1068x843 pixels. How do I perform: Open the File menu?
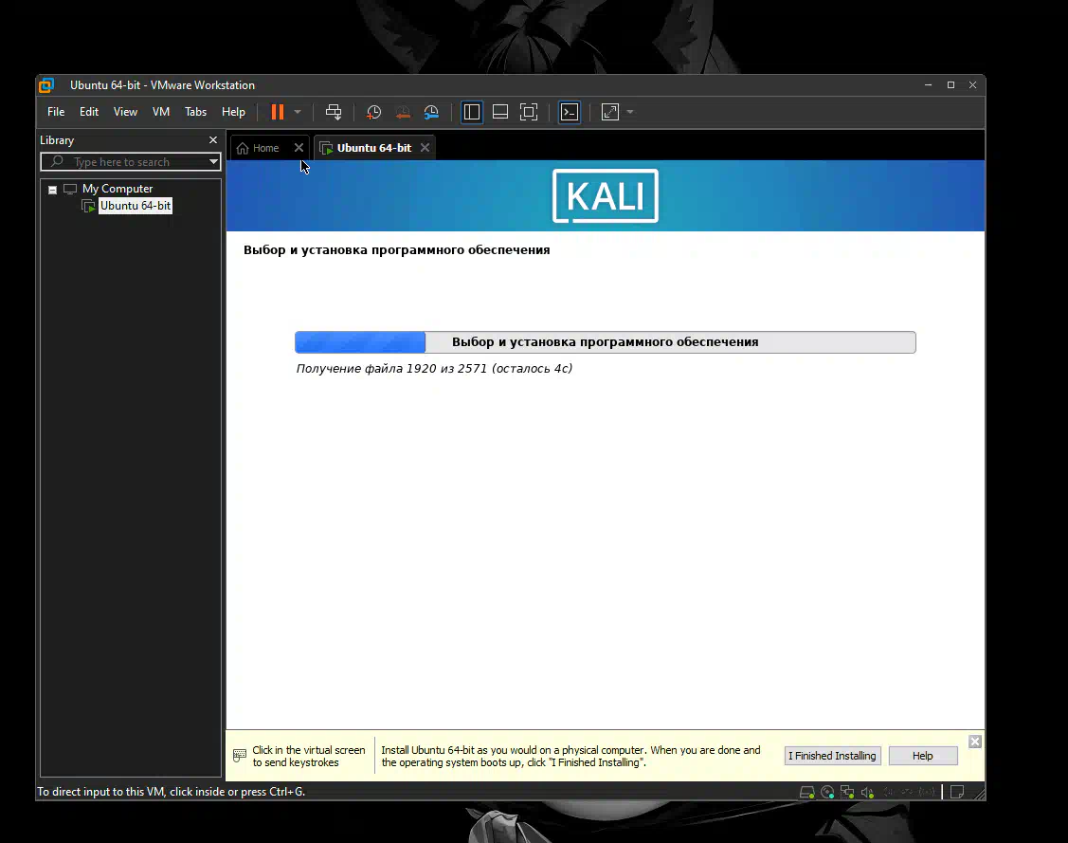[56, 112]
